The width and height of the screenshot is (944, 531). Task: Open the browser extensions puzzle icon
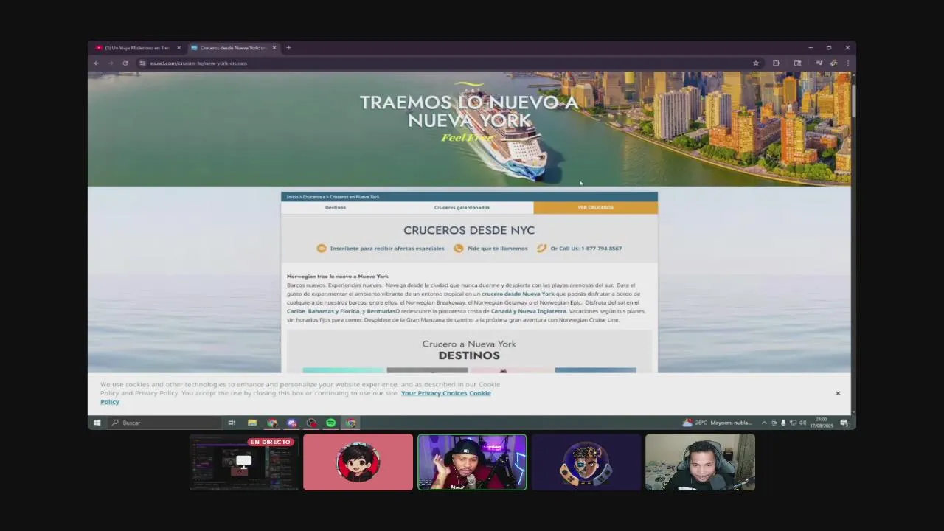coord(776,63)
